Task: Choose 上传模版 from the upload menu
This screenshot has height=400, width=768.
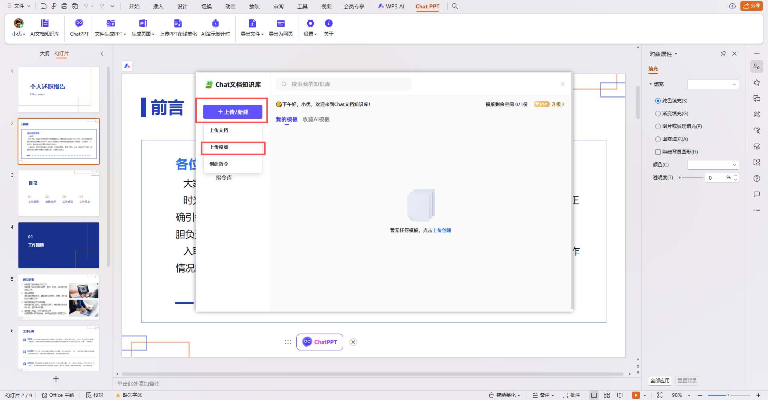Action: (219, 148)
